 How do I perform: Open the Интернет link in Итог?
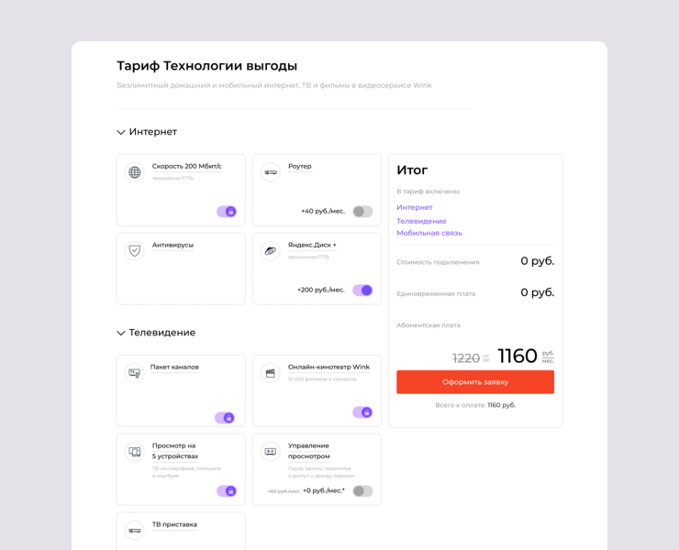[415, 207]
